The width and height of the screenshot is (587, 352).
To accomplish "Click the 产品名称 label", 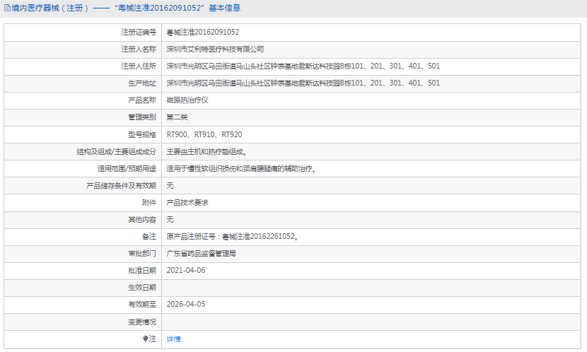I will coord(142,100).
